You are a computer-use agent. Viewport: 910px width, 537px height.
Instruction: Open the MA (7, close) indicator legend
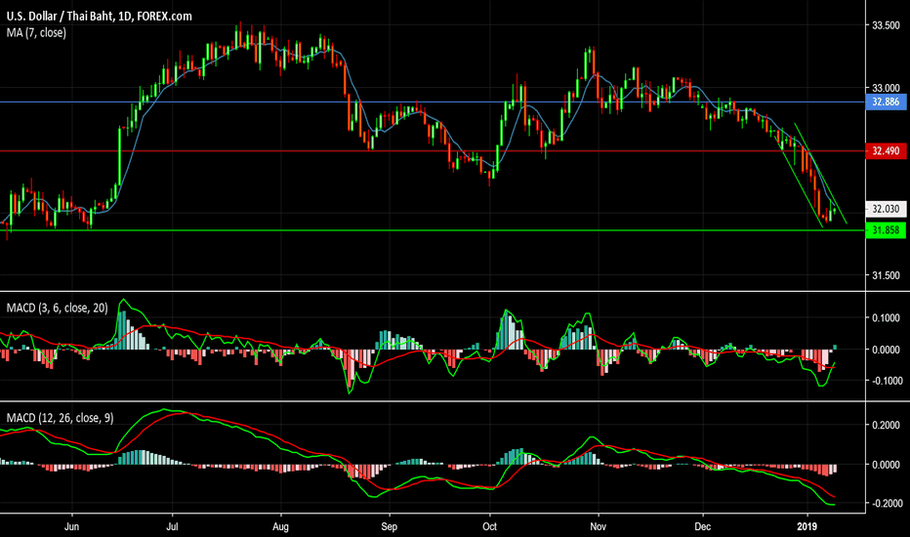point(36,33)
